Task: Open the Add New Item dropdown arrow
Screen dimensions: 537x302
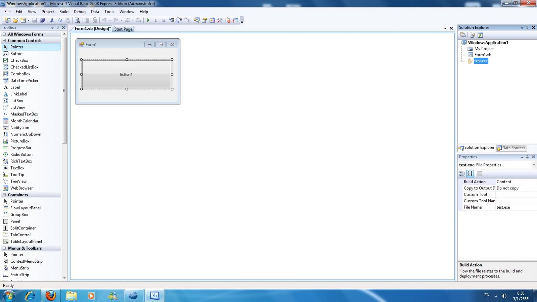Action: click(29, 20)
